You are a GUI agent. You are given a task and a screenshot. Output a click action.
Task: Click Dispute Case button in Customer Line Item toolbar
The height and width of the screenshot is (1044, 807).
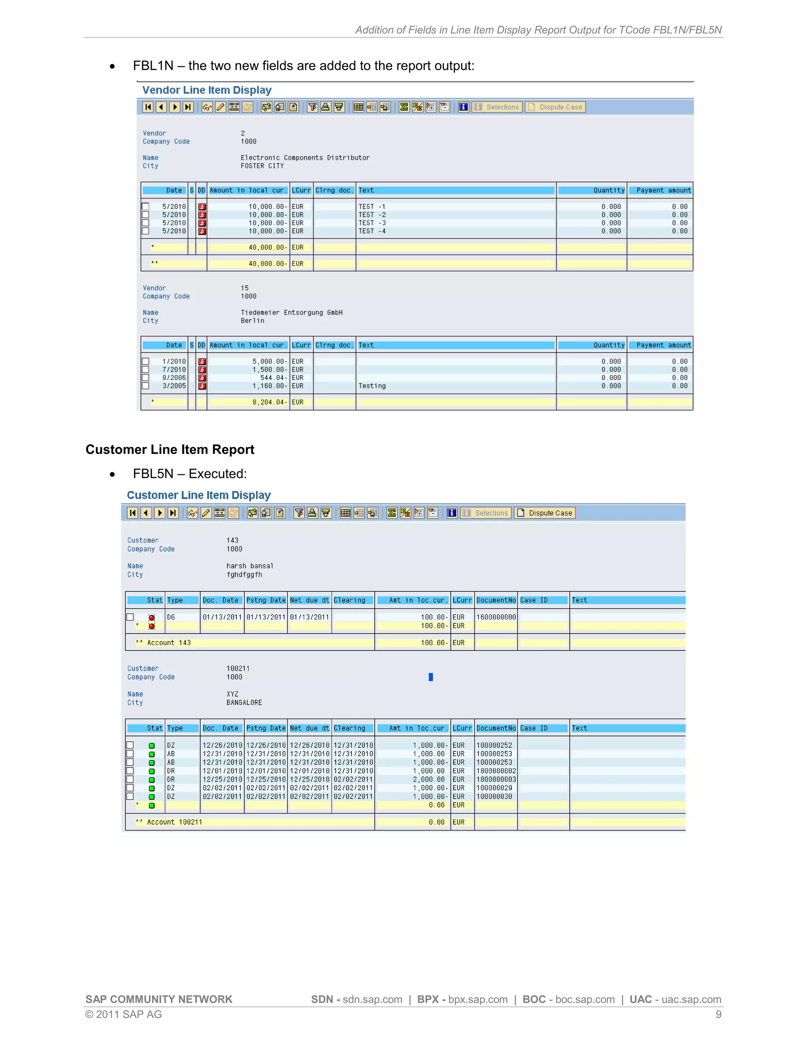coord(545,513)
